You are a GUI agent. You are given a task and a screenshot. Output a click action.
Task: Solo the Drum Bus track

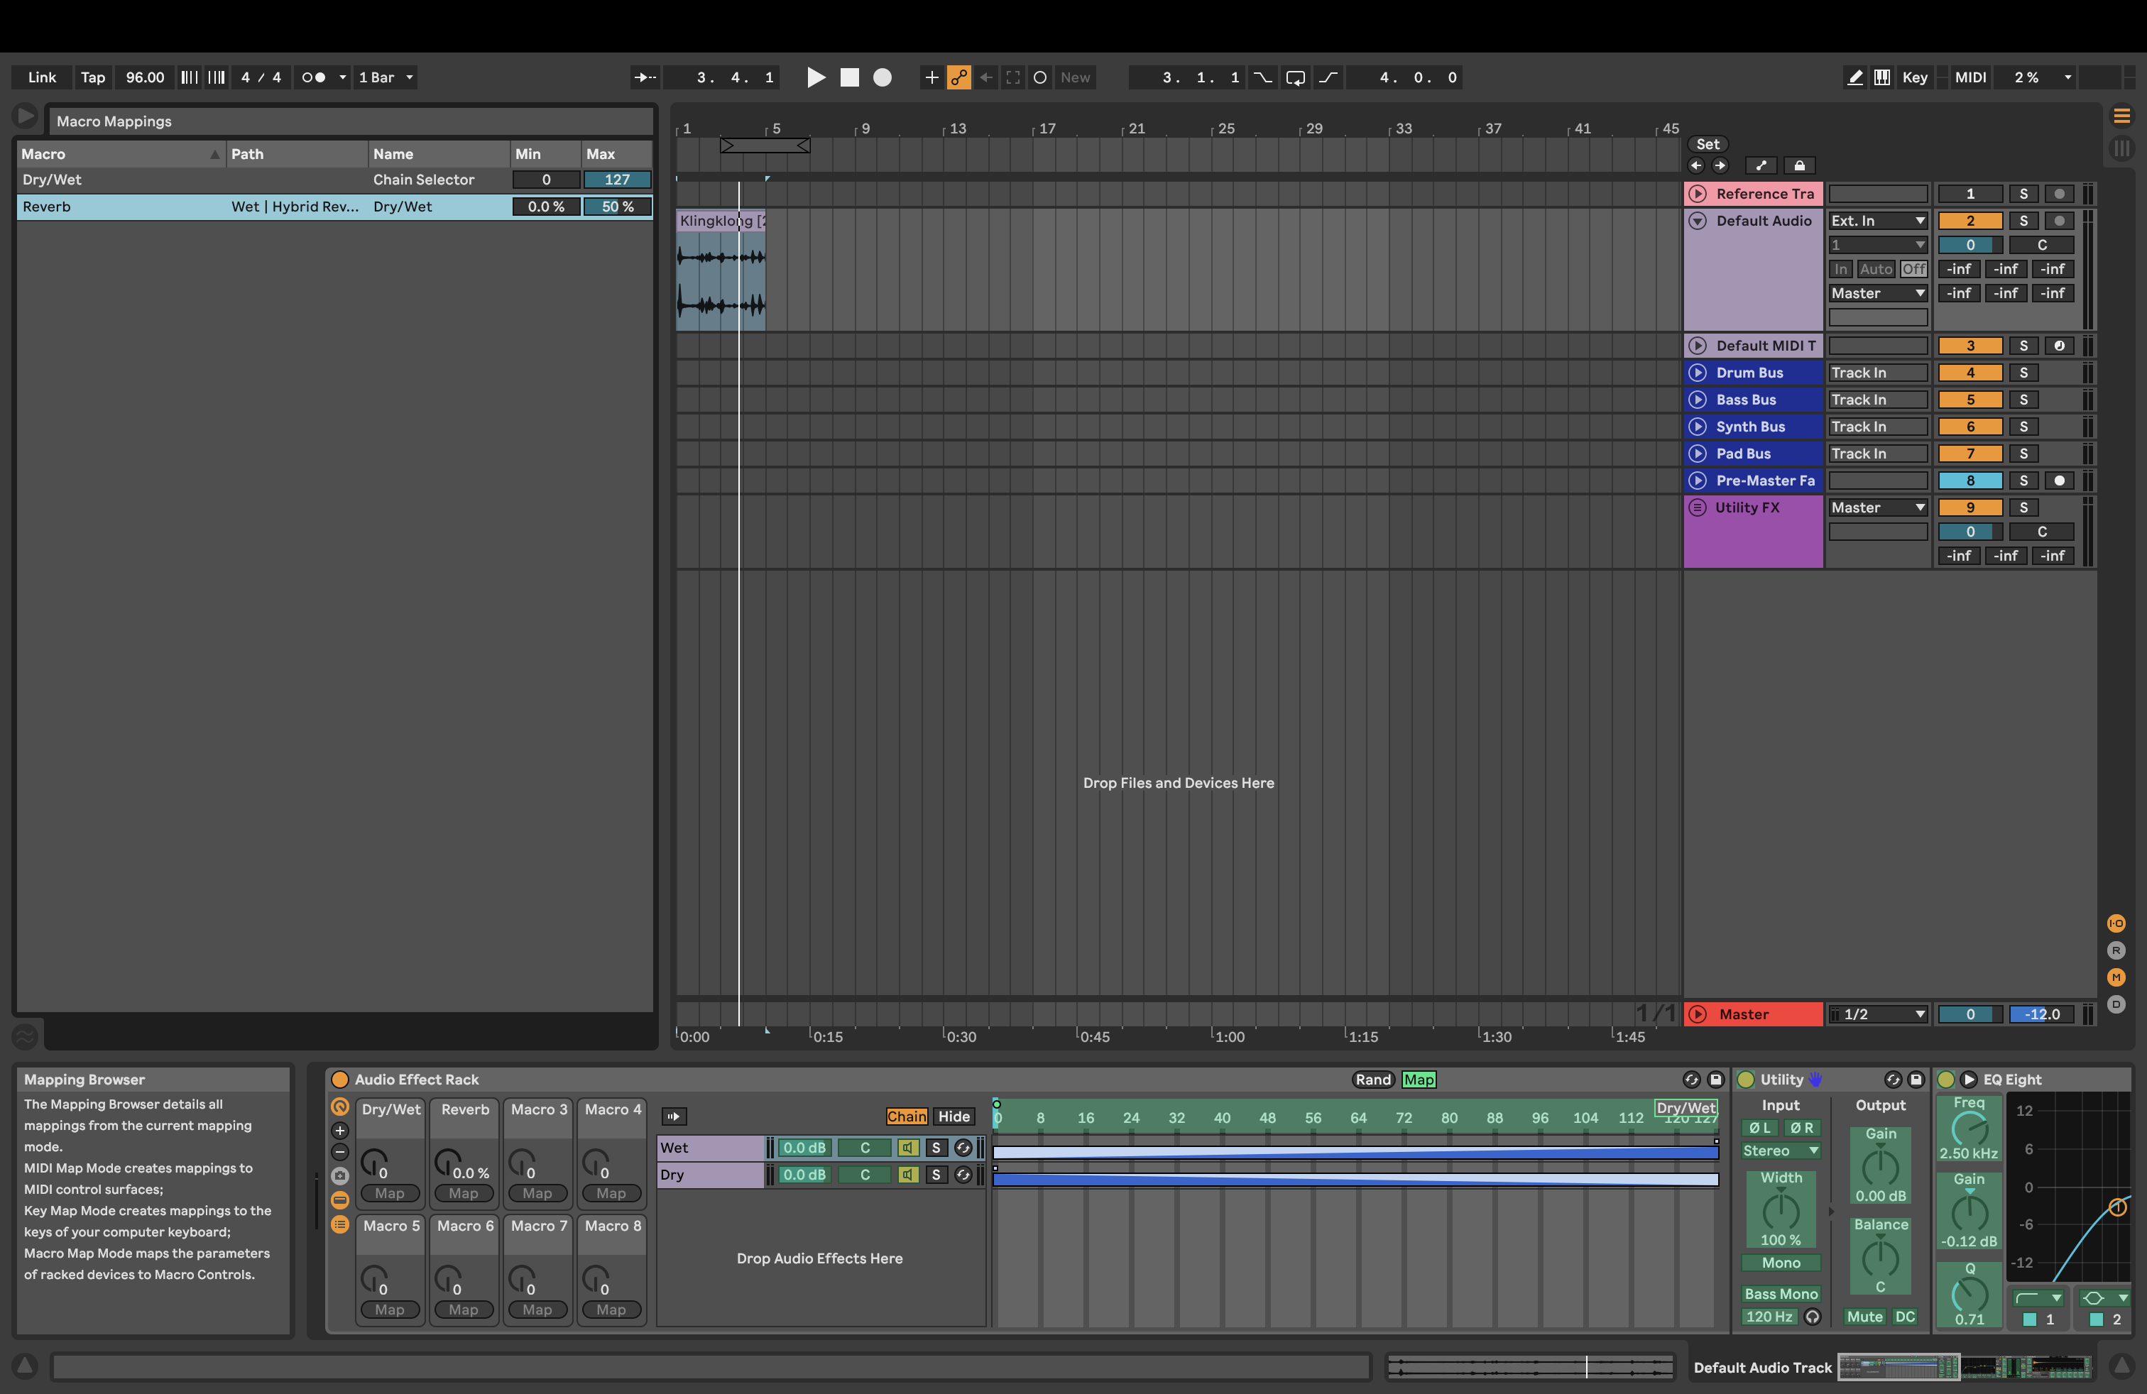pyautogui.click(x=2023, y=373)
